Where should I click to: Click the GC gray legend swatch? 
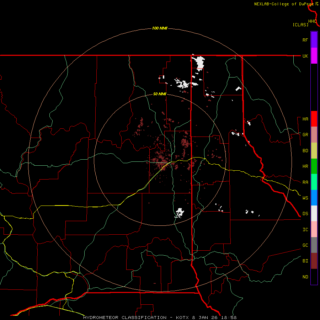[314, 245]
